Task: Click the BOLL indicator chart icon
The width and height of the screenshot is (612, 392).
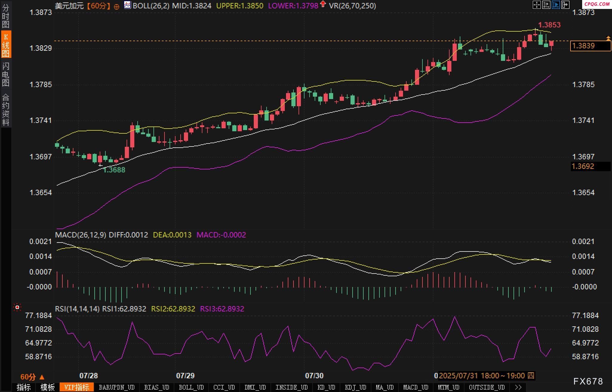Action: (127, 5)
